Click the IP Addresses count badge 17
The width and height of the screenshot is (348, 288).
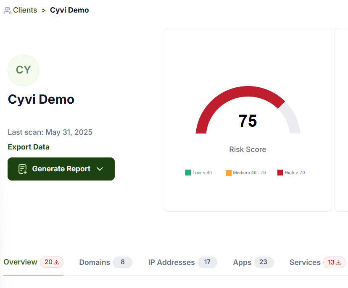pyautogui.click(x=207, y=262)
